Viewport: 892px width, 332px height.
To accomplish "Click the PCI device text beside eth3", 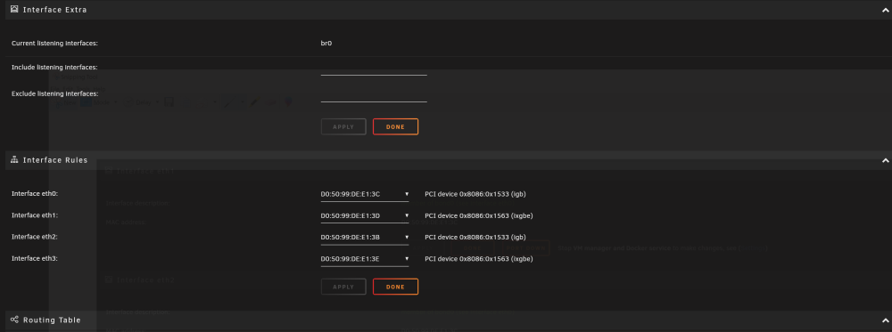I will coord(478,259).
